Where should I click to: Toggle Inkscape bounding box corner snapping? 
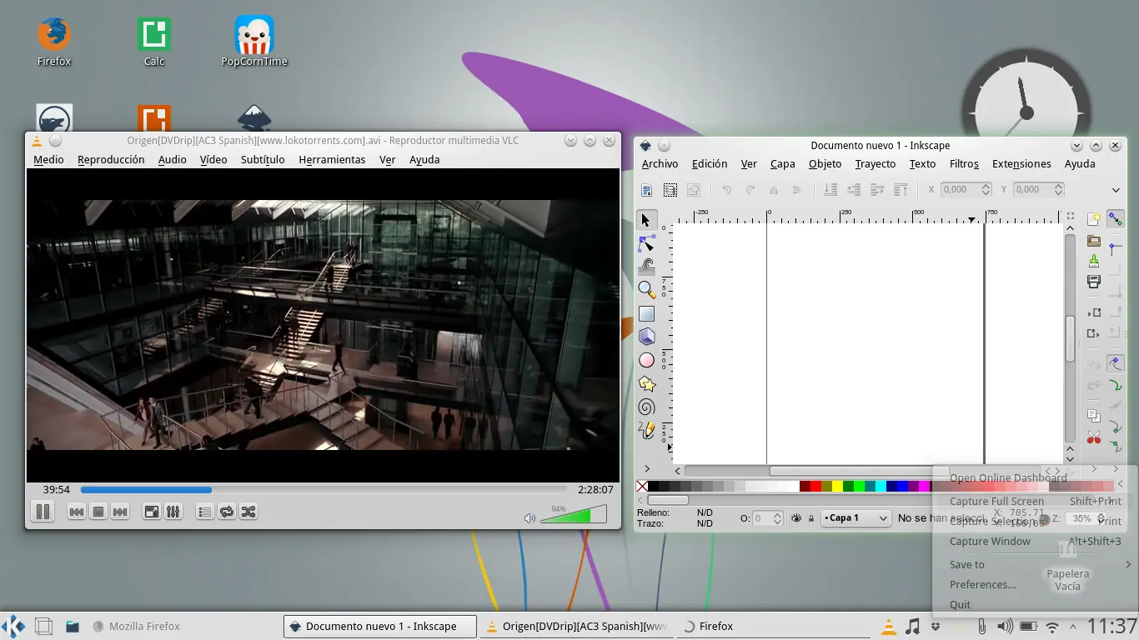(x=1116, y=248)
